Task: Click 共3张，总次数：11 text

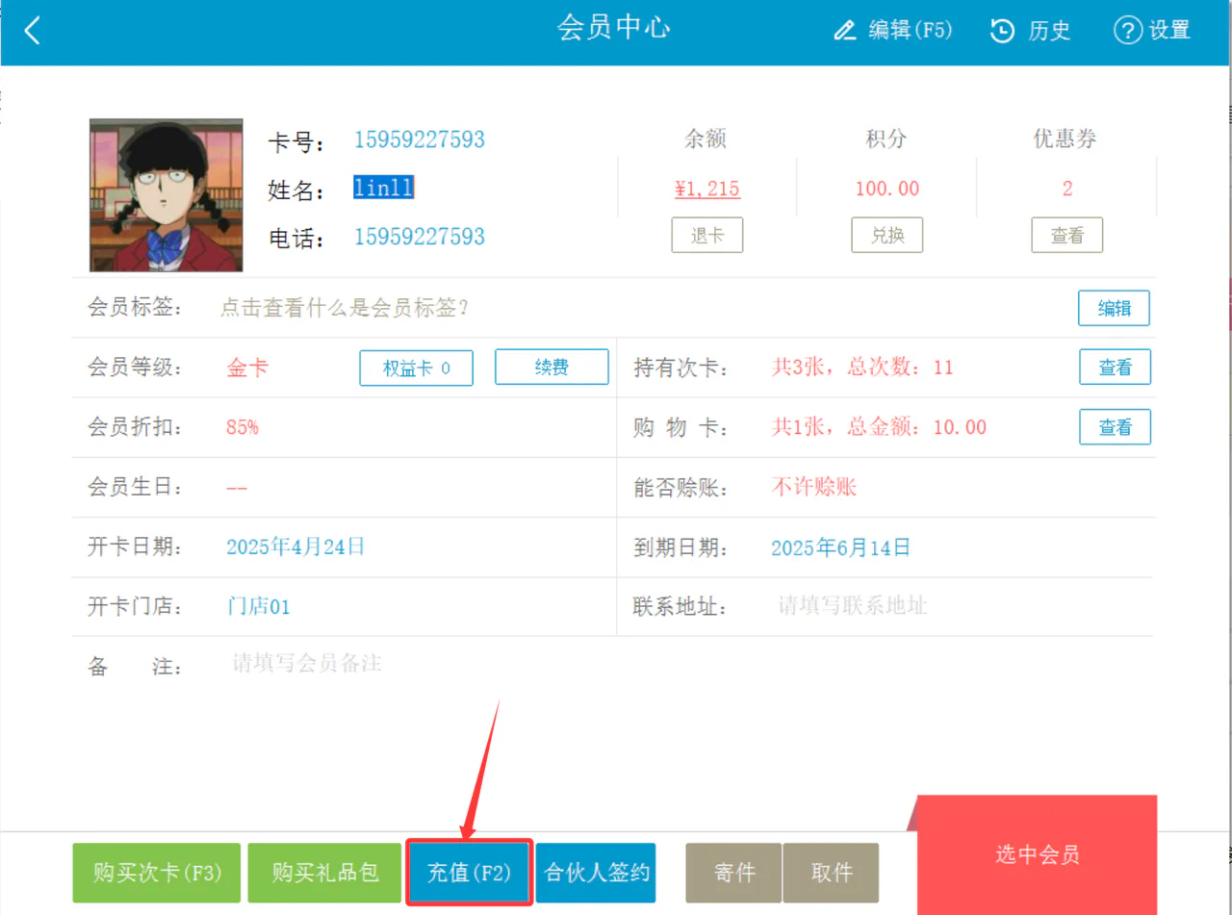Action: click(x=862, y=368)
